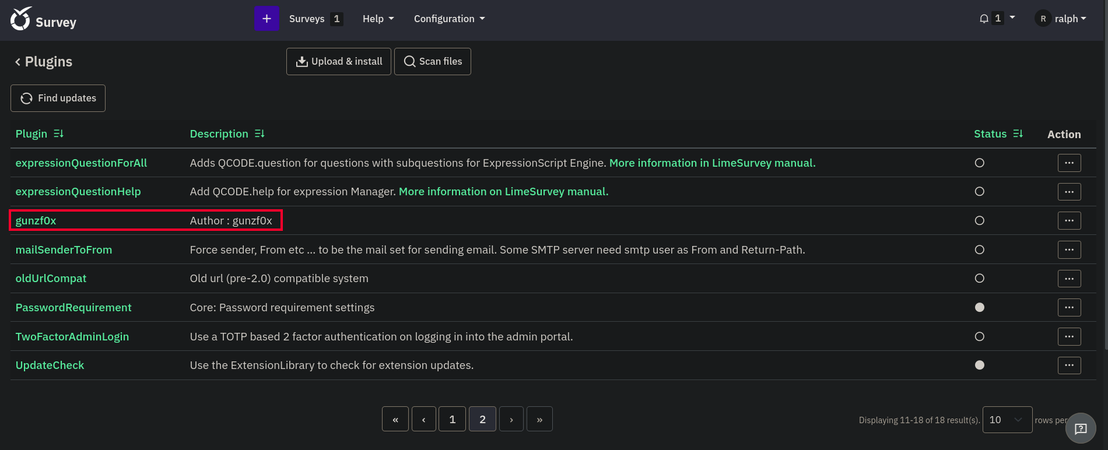
Task: Open the notifications bell icon
Action: pos(984,19)
